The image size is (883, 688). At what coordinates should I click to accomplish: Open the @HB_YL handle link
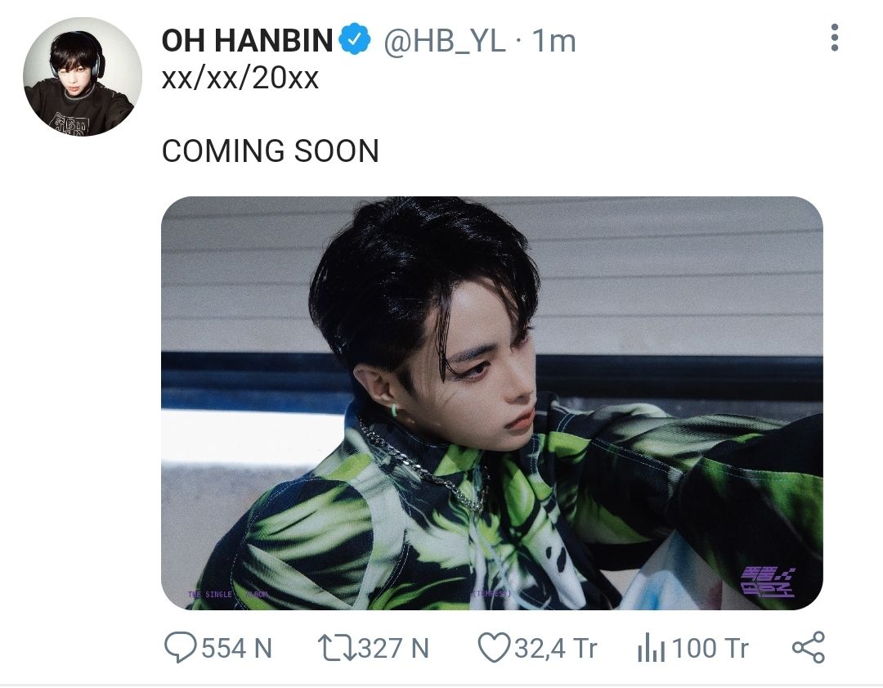(444, 41)
